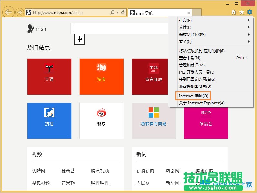Click the Tools gear icon
The width and height of the screenshot is (257, 193).
[249, 12]
